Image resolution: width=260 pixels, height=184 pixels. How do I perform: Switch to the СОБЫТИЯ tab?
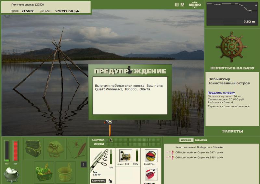pos(201,140)
